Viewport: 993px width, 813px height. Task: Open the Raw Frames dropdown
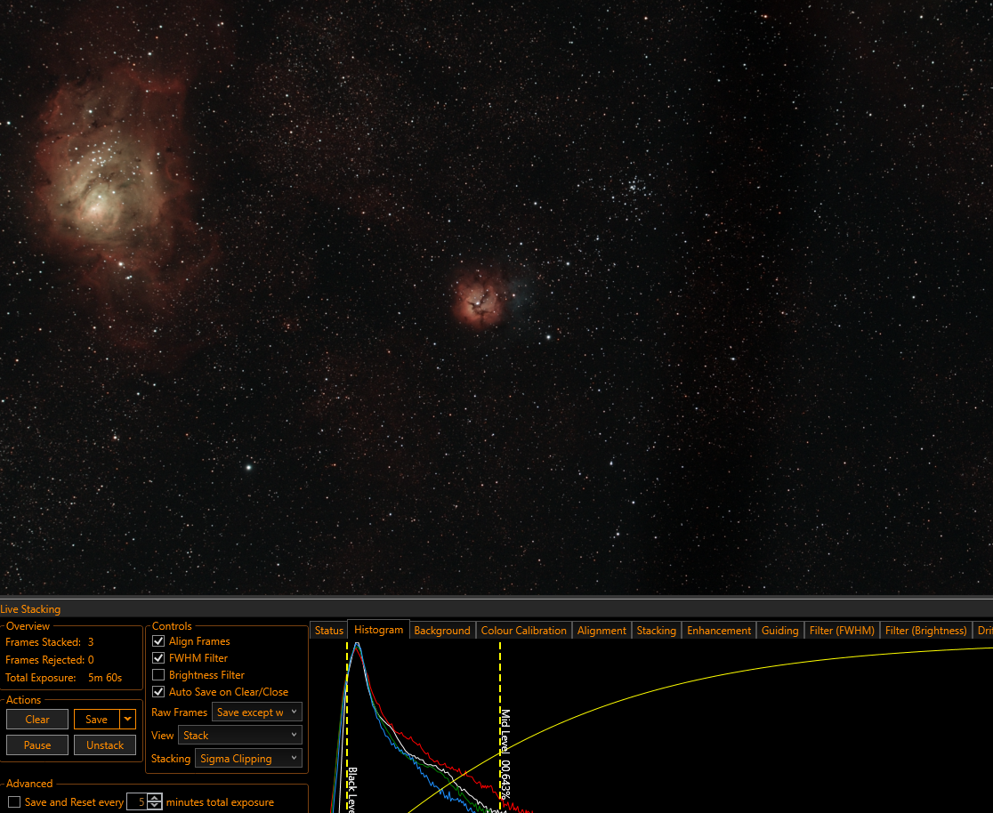[256, 712]
